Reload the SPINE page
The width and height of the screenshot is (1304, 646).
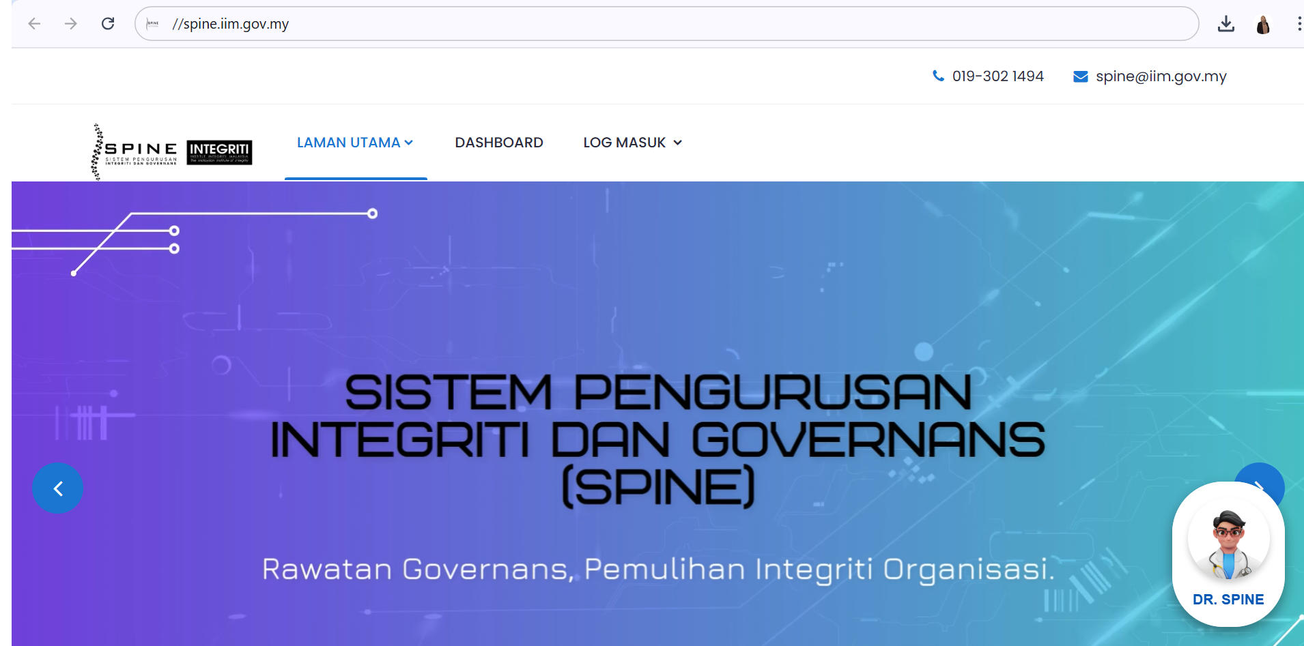(108, 24)
